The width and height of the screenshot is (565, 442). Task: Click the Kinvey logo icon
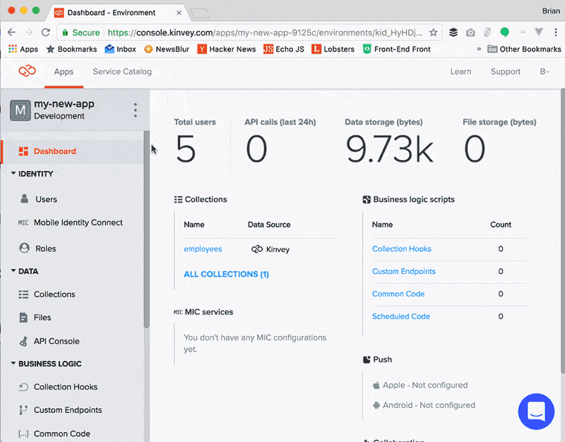point(27,71)
